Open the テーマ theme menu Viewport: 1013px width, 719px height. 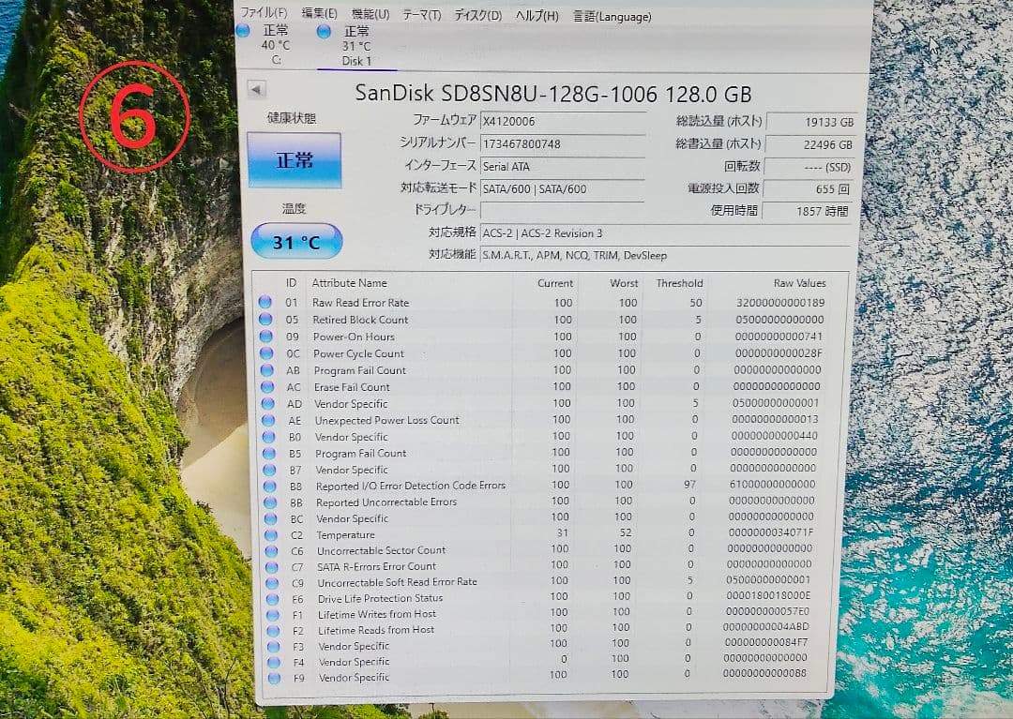click(420, 16)
